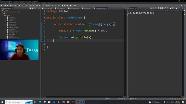Viewport: 186px width, 104px height.
Task: Expand the Arrays.java tree node
Action: [6, 17]
